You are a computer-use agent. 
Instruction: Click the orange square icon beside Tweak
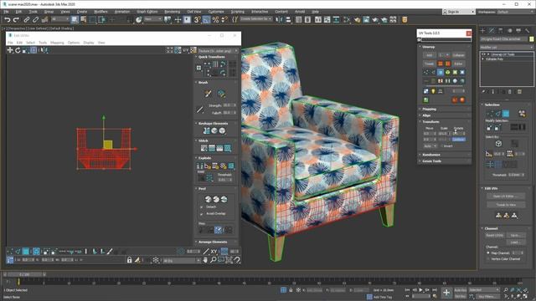click(441, 64)
